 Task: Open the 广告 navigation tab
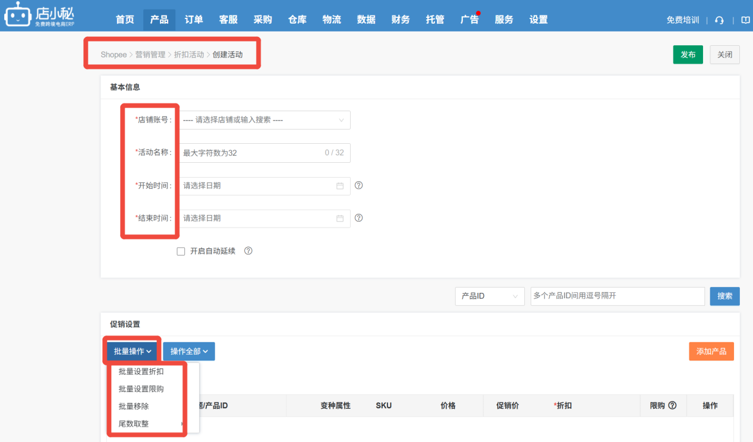[x=470, y=20]
